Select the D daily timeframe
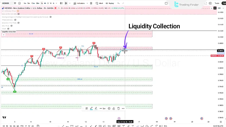The width and height of the screenshot is (226, 127). pos(48,3)
